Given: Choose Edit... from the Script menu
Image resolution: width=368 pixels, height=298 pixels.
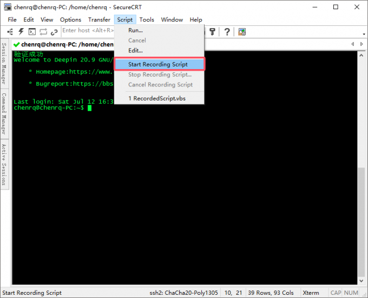Looking at the screenshot, I should (x=159, y=51).
